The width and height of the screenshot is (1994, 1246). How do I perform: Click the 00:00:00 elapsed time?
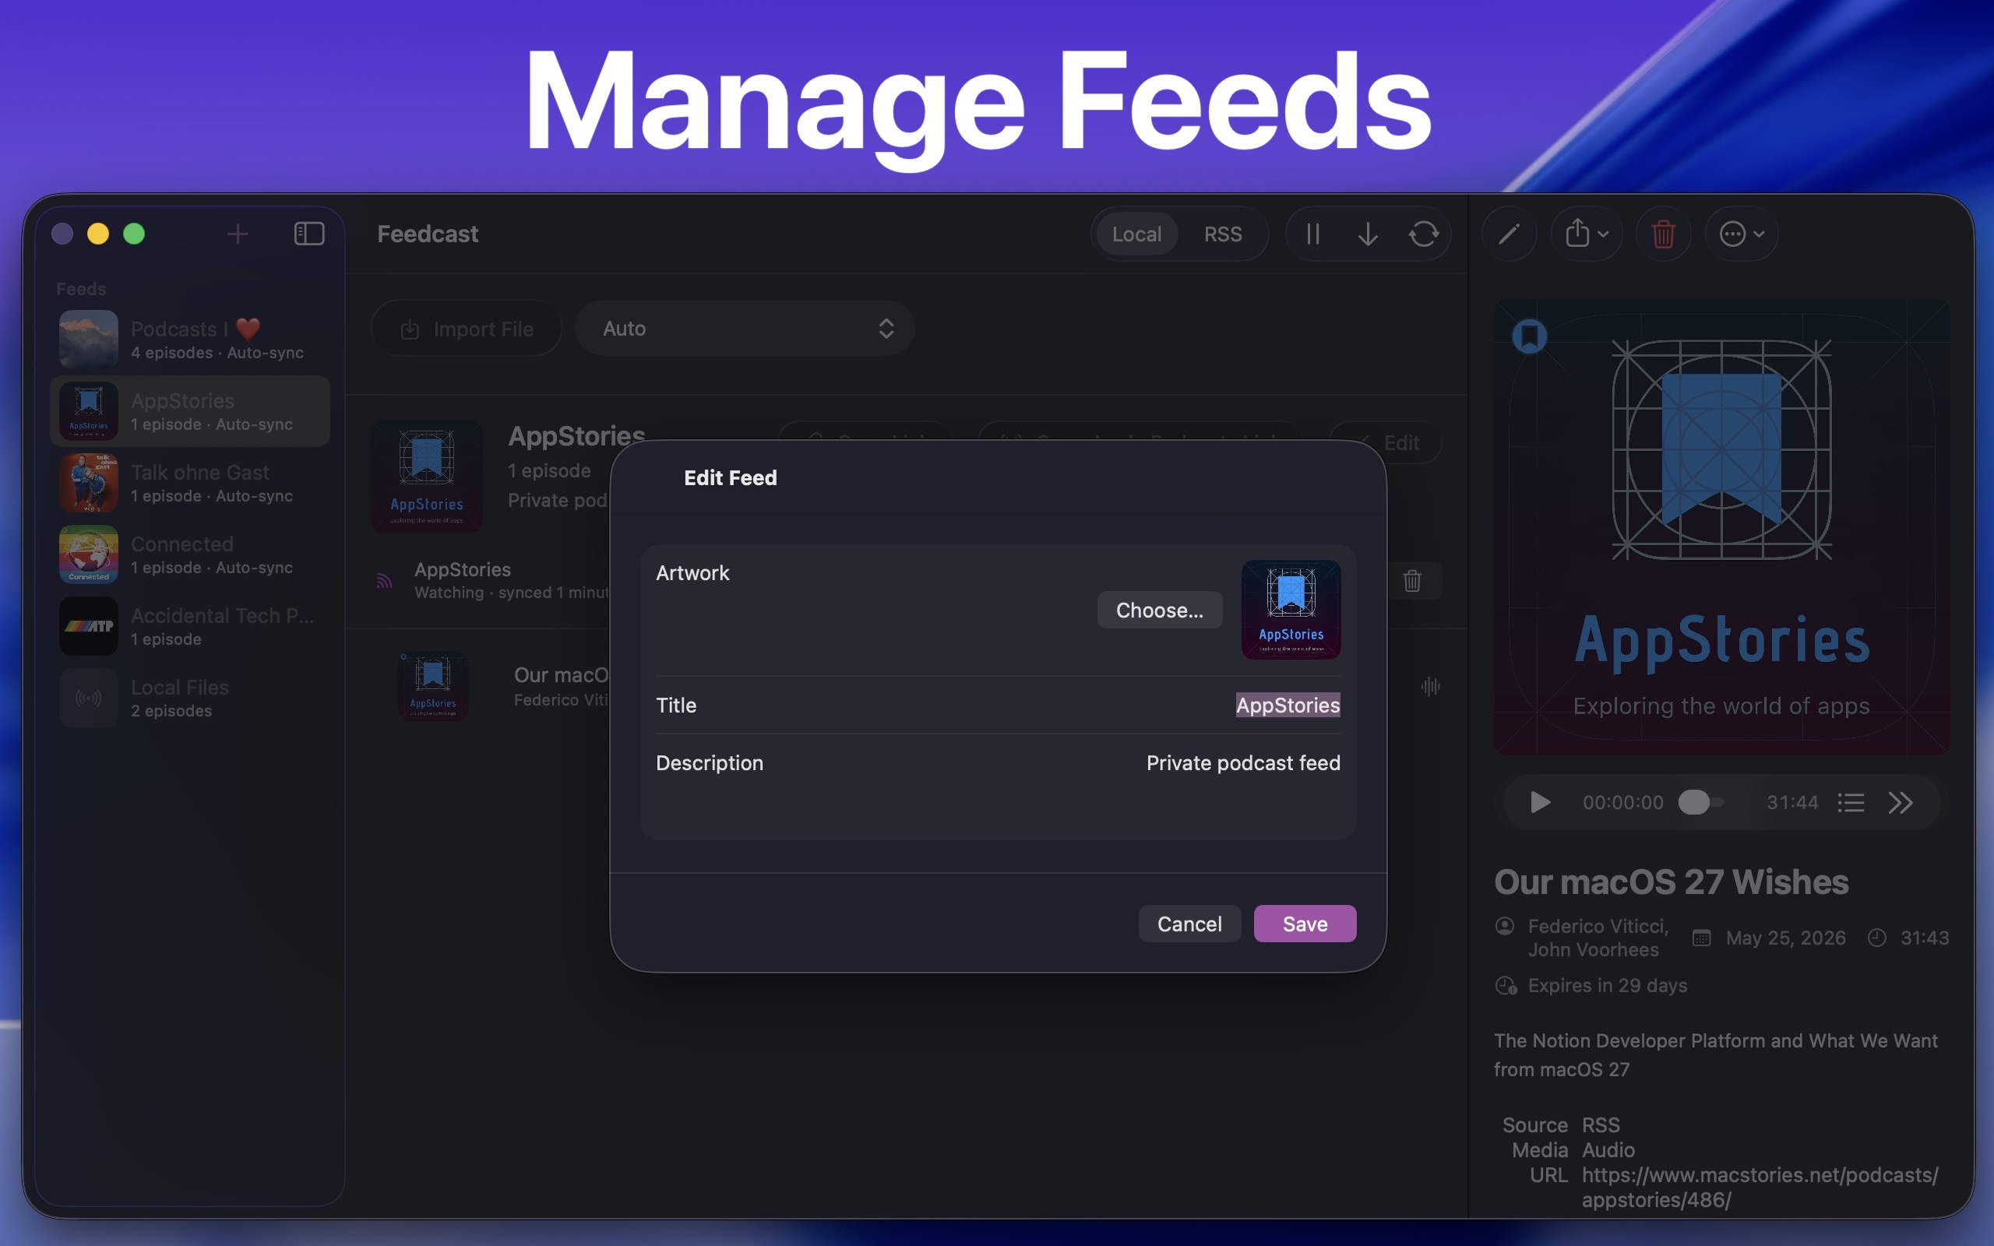click(1623, 803)
